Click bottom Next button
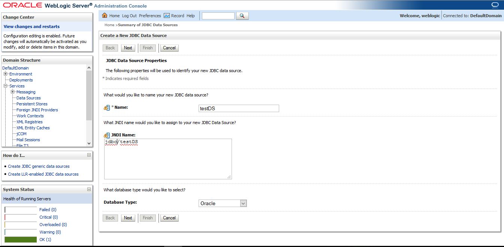This screenshot has height=247, width=504. (x=128, y=218)
